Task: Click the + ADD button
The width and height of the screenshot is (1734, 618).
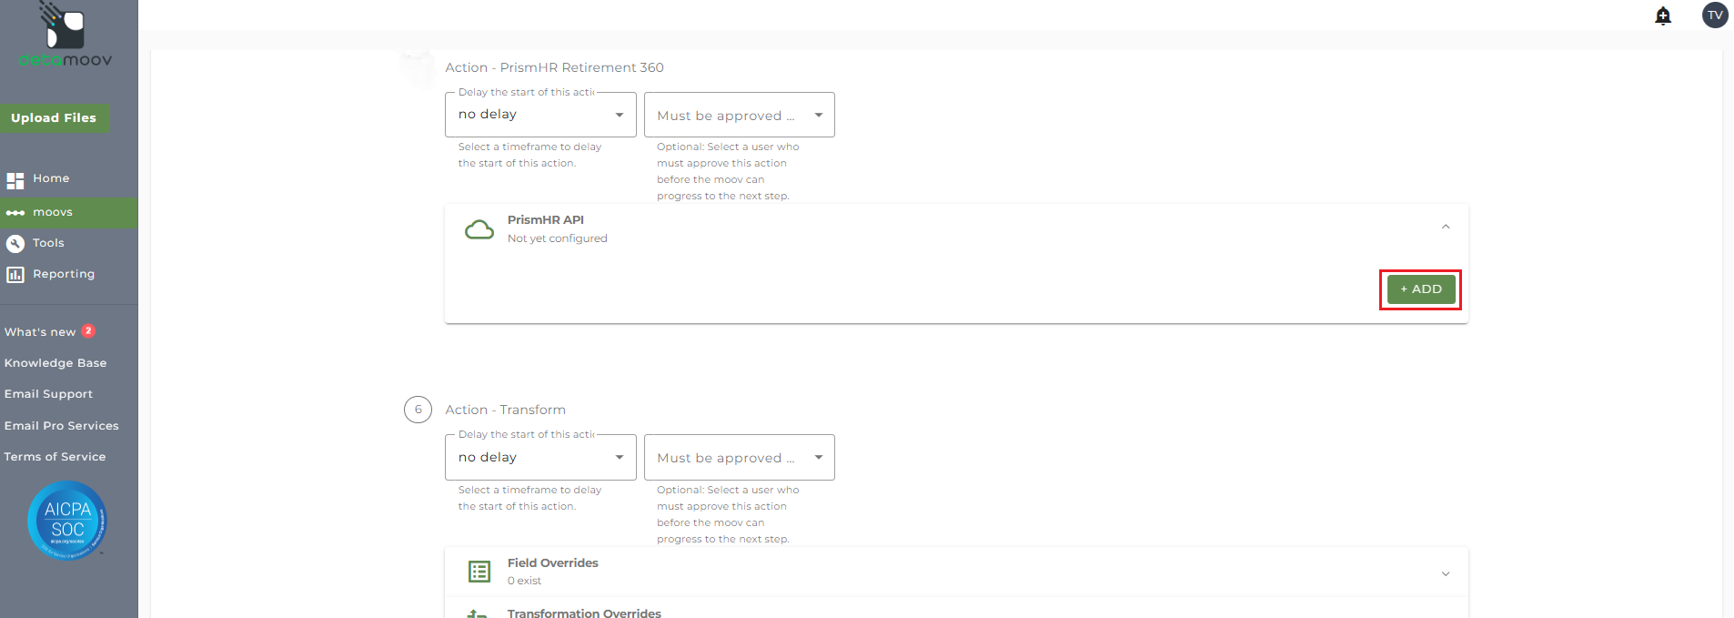Action: [1420, 289]
